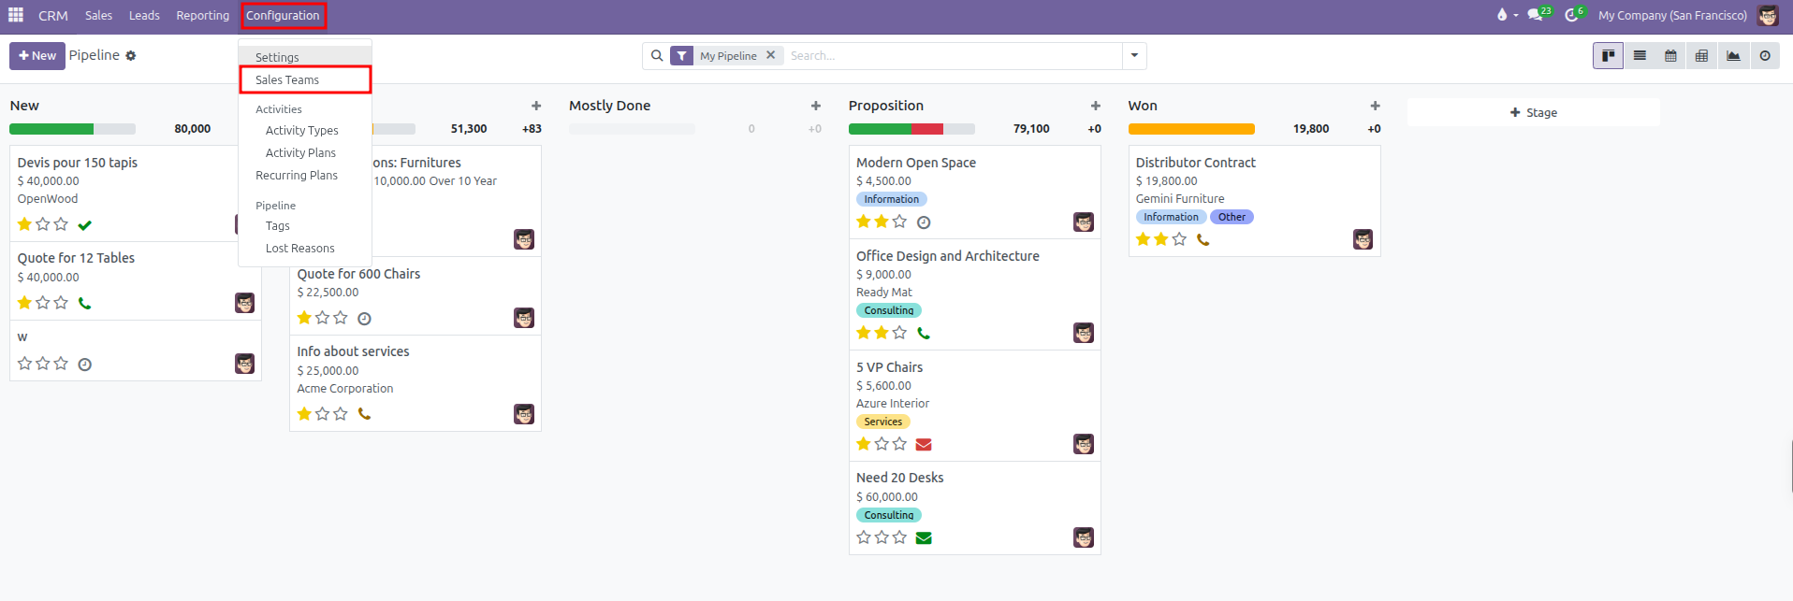Image resolution: width=1793 pixels, height=601 pixels.
Task: Set third priority star on Modern Open Space
Action: click(x=899, y=221)
